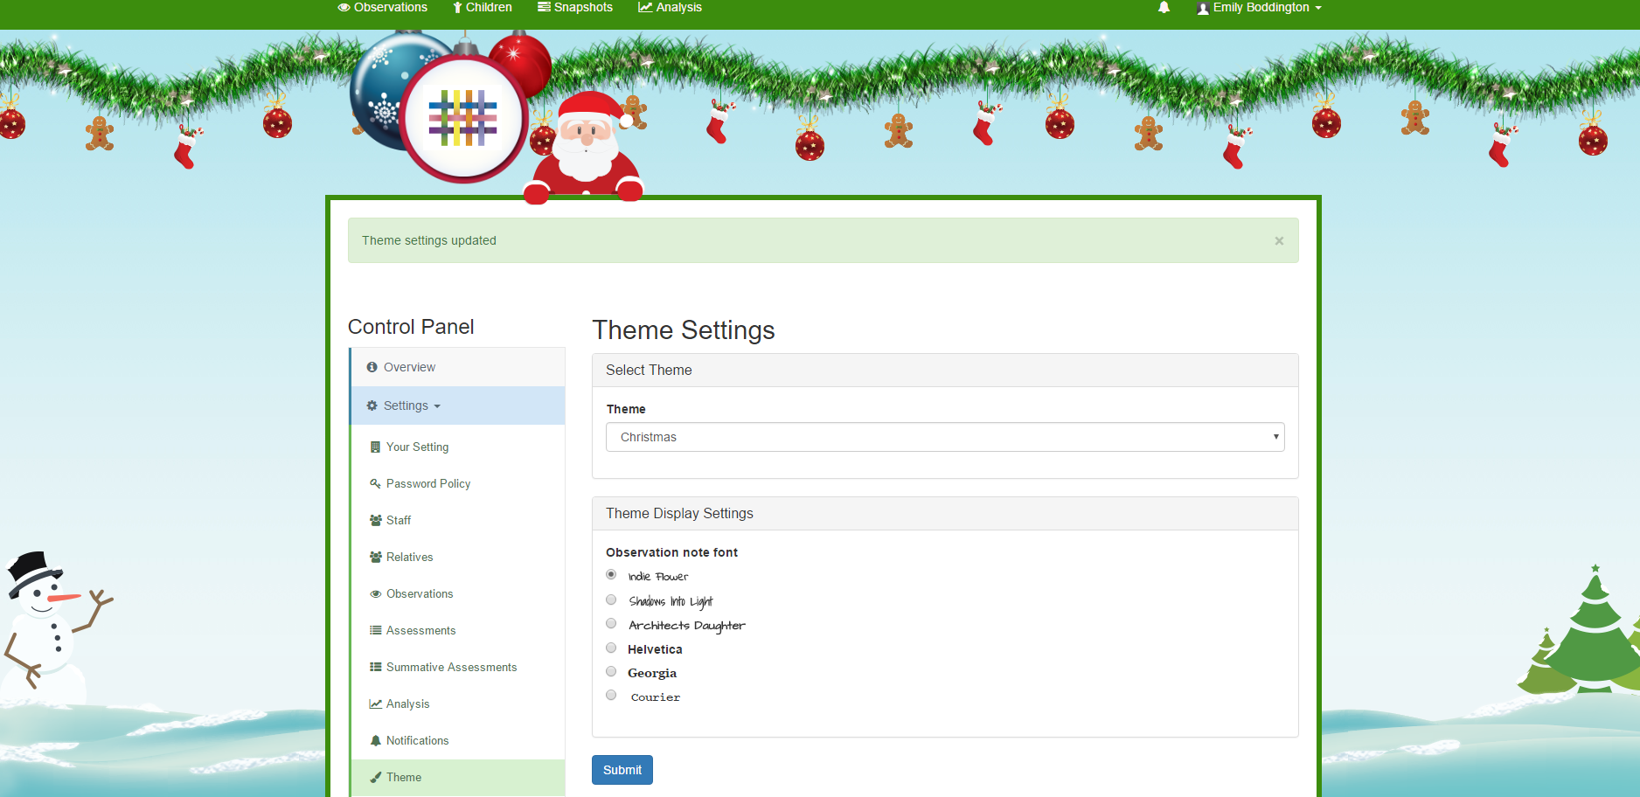Viewport: 1640px width, 797px height.
Task: Select Indie Flower font option
Action: 611,575
